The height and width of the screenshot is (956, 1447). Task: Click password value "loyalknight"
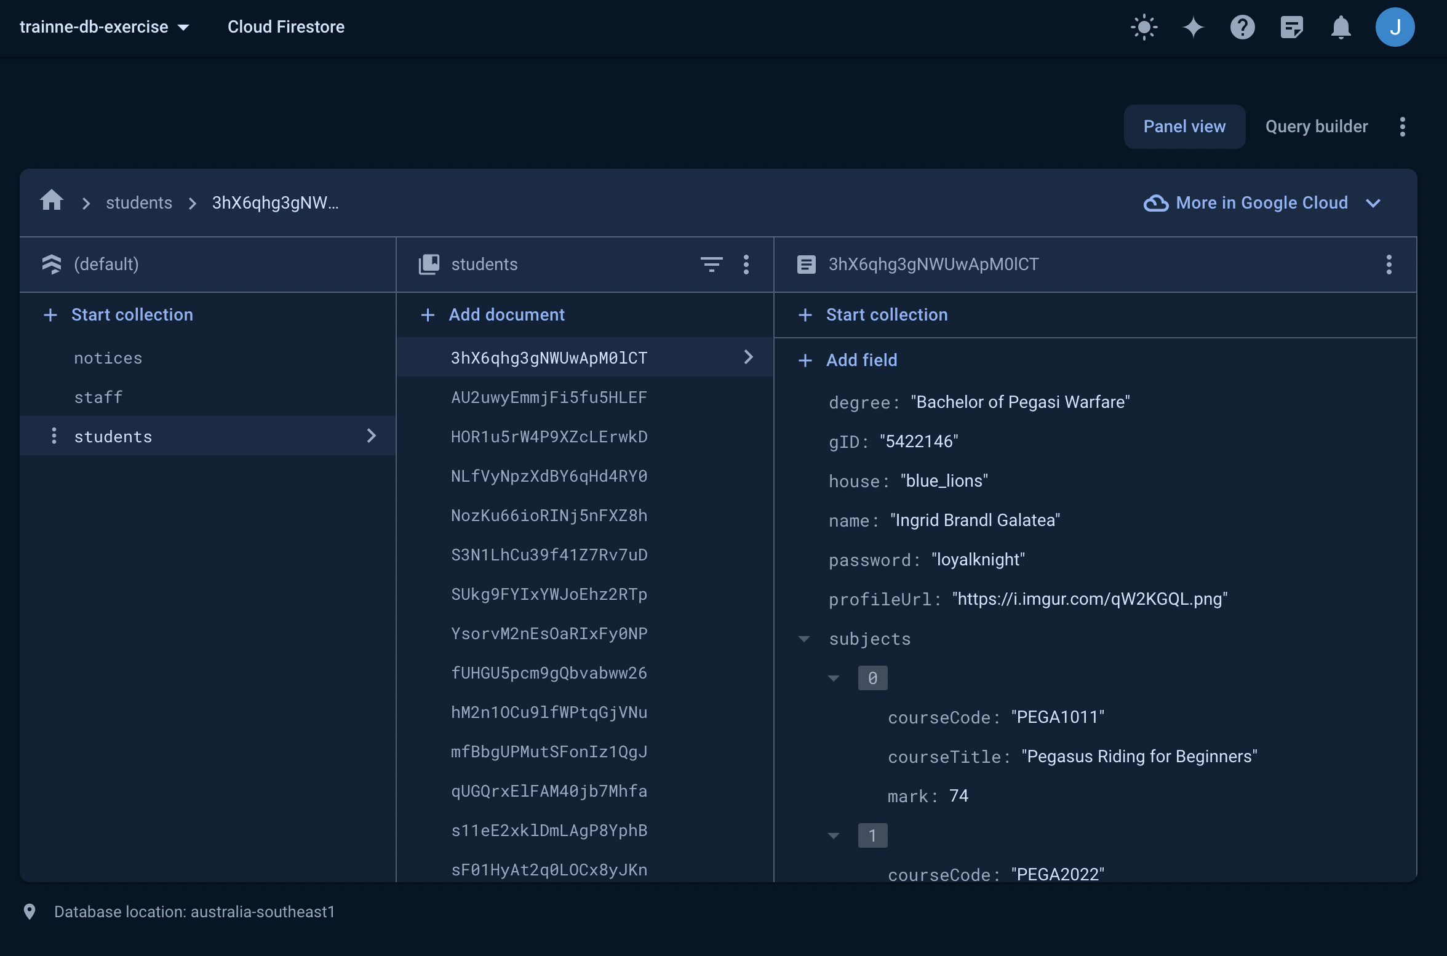[978, 560]
